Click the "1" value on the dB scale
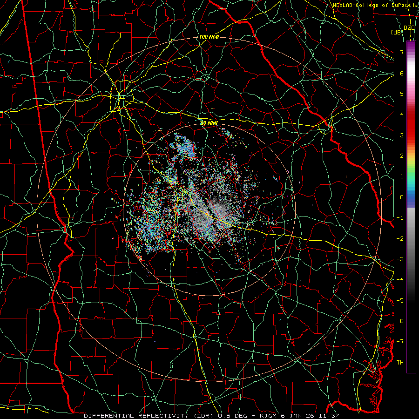 click(402, 176)
